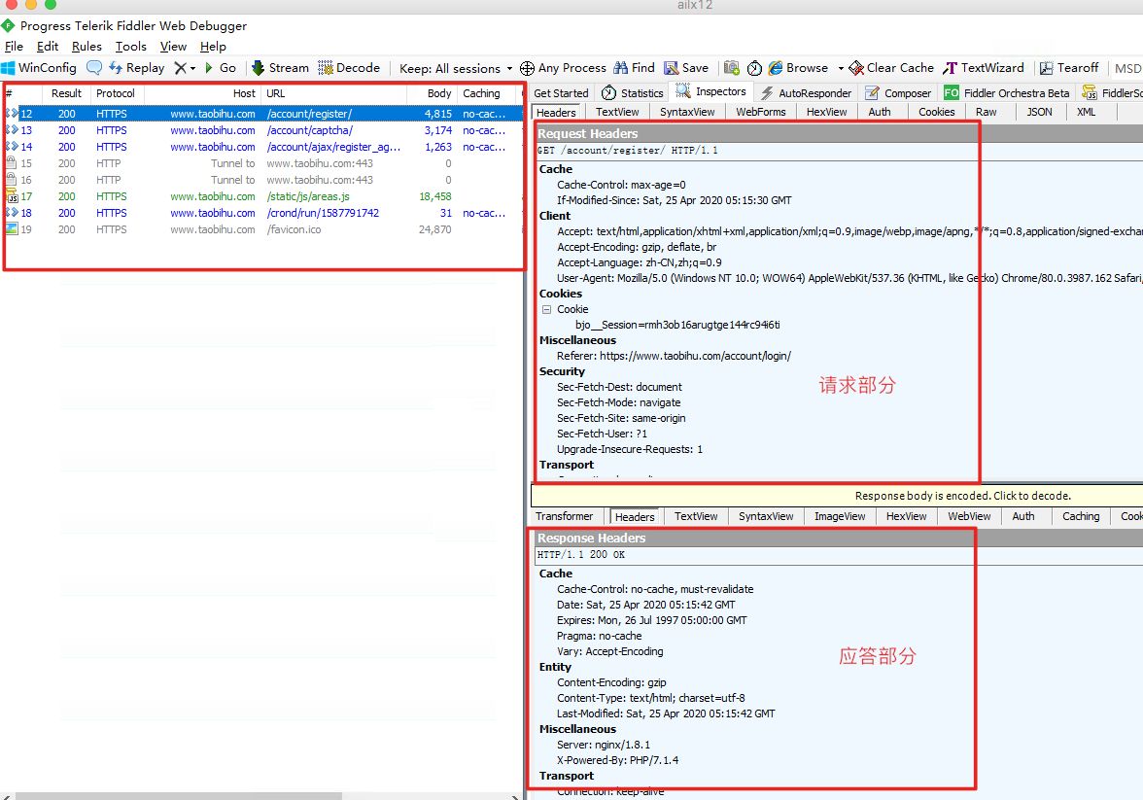Switch to the Get Started tab
This screenshot has height=800, width=1143.
561,93
